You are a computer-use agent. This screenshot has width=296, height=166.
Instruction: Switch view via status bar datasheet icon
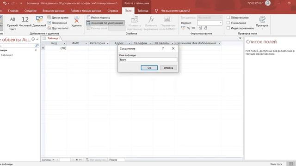point(291,164)
